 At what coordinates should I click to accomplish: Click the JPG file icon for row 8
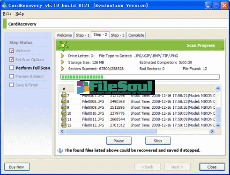pos(64,101)
